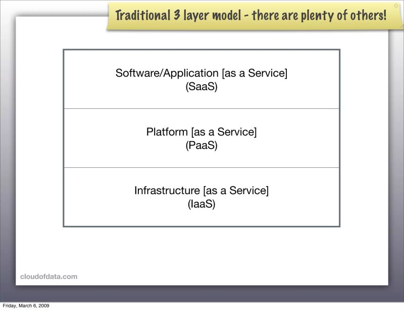Click the IaaS layer box in the diagram

coord(202,197)
